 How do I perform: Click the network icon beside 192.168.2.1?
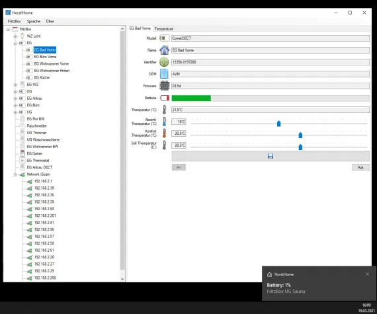(29, 181)
